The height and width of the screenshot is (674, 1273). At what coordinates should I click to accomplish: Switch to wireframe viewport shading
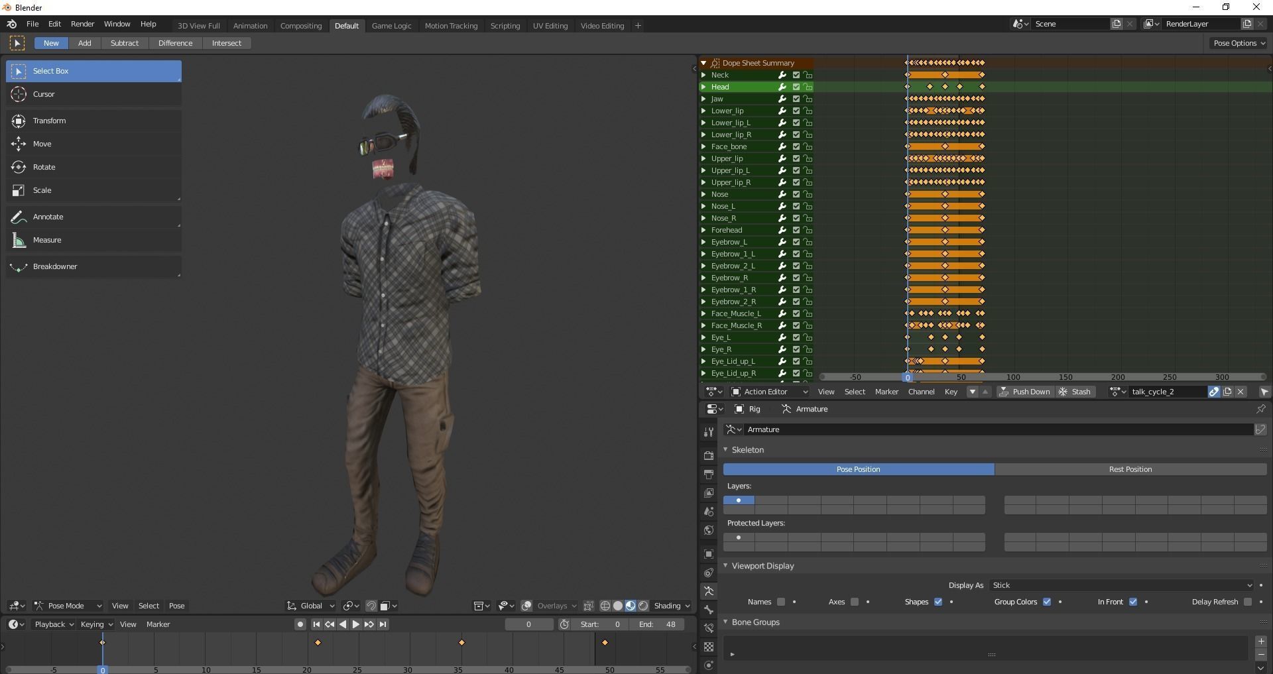pyautogui.click(x=605, y=606)
